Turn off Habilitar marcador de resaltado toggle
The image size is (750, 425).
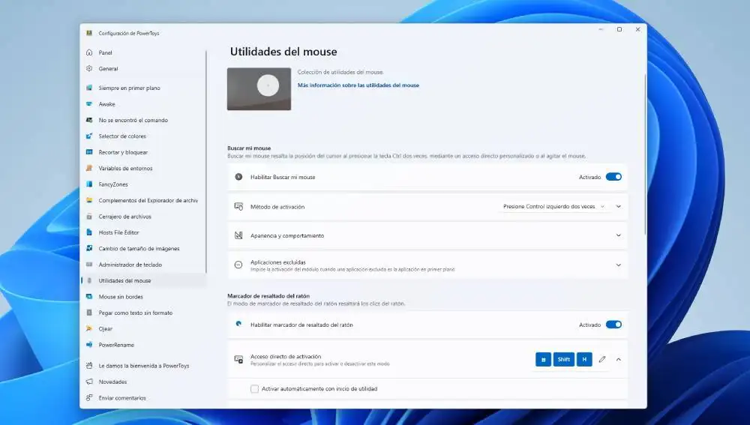click(x=613, y=325)
